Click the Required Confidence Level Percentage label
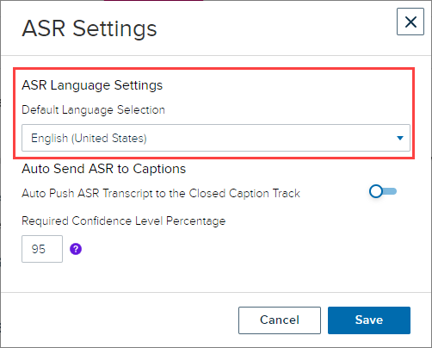This screenshot has width=432, height=348. (x=124, y=221)
